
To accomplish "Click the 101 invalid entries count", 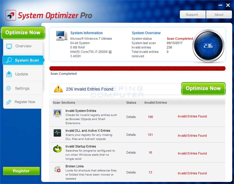I will [x=150, y=135].
